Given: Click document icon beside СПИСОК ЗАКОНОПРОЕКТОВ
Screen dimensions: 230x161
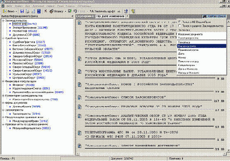Looking at the screenshot, I should pyautogui.click(x=80, y=98).
